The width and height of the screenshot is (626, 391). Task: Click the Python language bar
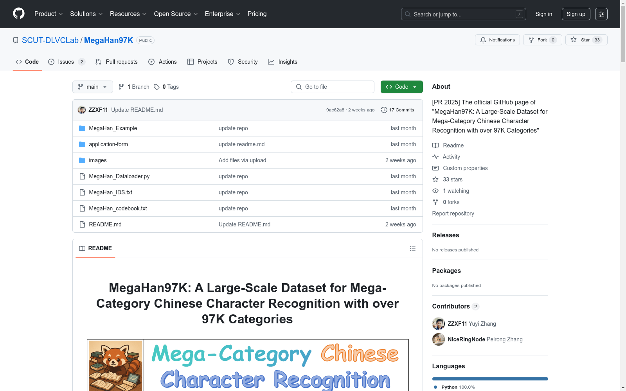(490, 379)
